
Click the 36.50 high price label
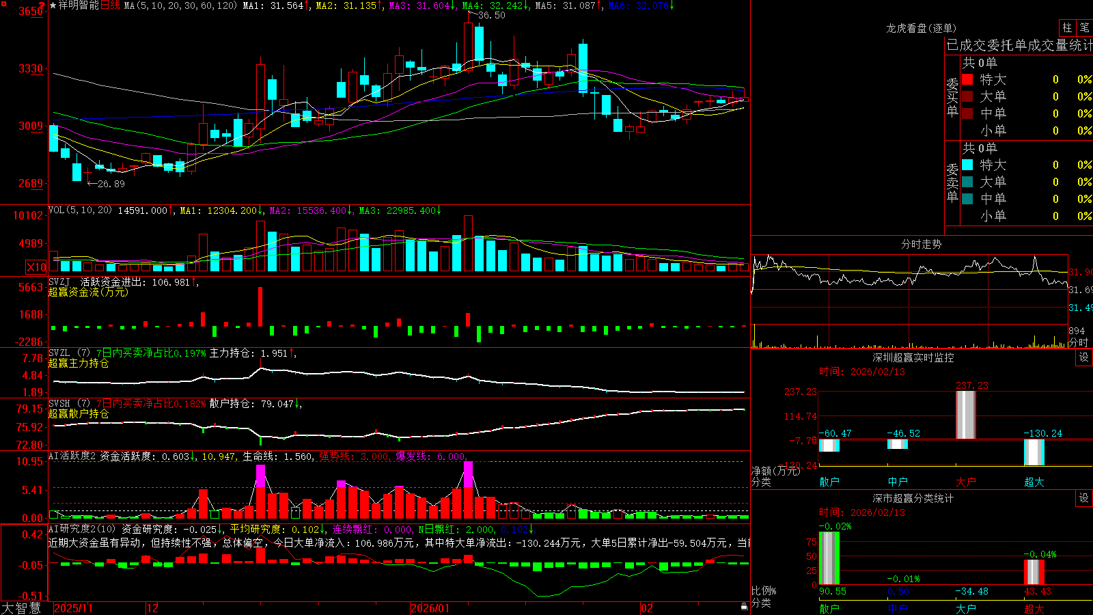pyautogui.click(x=491, y=15)
